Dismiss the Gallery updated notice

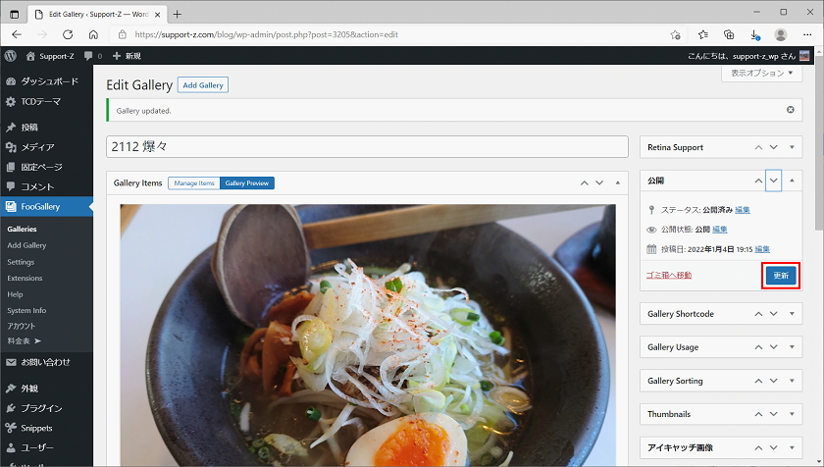pos(790,110)
